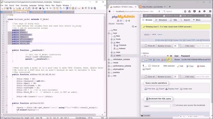
Task: Expand the roles table node
Action: tap(112, 52)
